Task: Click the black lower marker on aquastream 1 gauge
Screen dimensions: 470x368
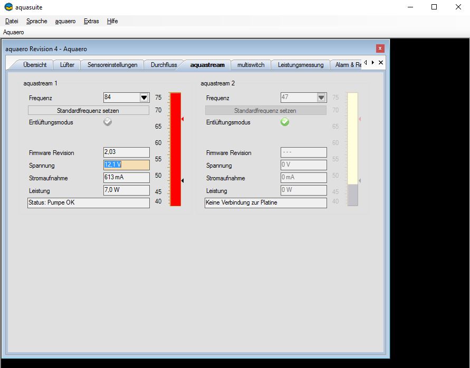Action: (x=183, y=181)
